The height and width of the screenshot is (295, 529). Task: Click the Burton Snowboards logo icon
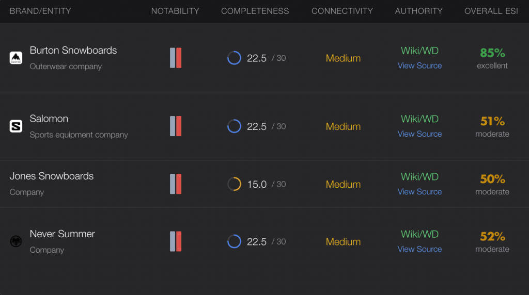[x=16, y=58]
